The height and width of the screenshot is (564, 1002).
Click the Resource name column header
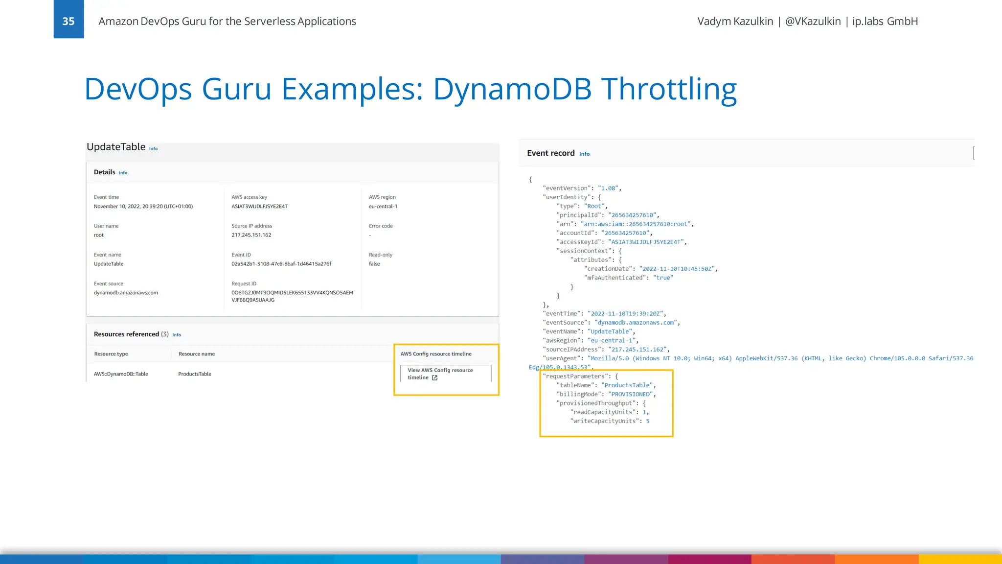(x=197, y=354)
